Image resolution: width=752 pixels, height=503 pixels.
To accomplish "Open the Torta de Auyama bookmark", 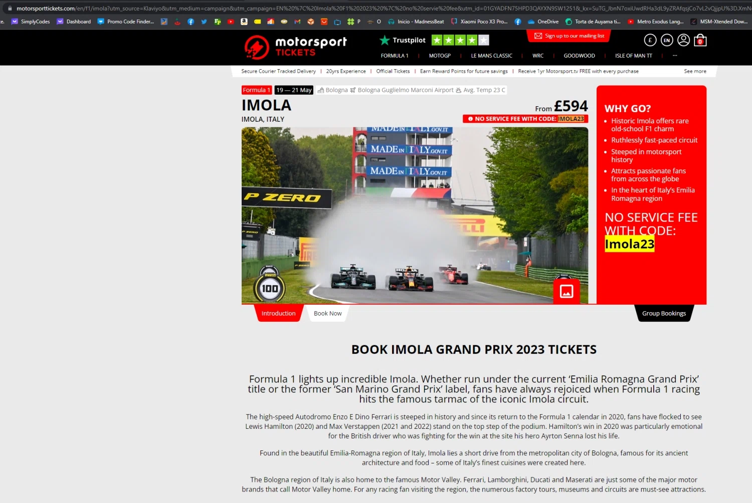I will [x=593, y=22].
